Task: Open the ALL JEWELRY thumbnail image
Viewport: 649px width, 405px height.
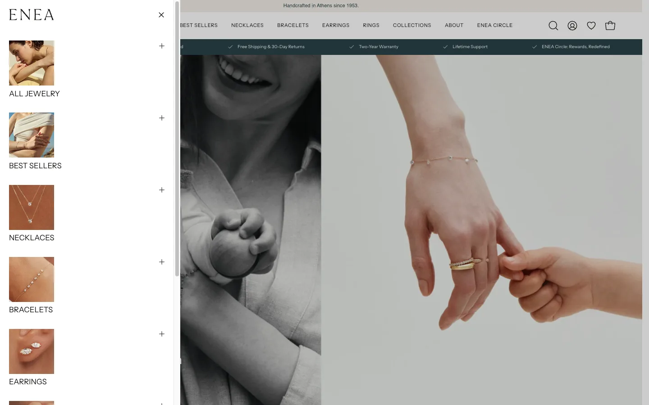Action: (32, 63)
